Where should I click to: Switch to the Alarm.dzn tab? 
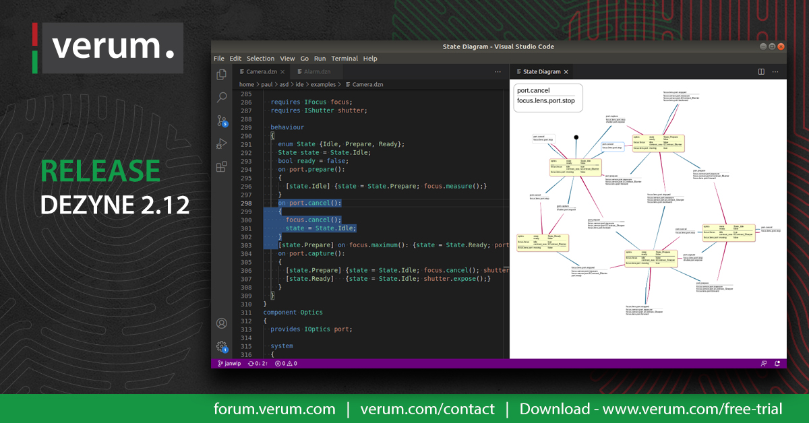tap(316, 71)
